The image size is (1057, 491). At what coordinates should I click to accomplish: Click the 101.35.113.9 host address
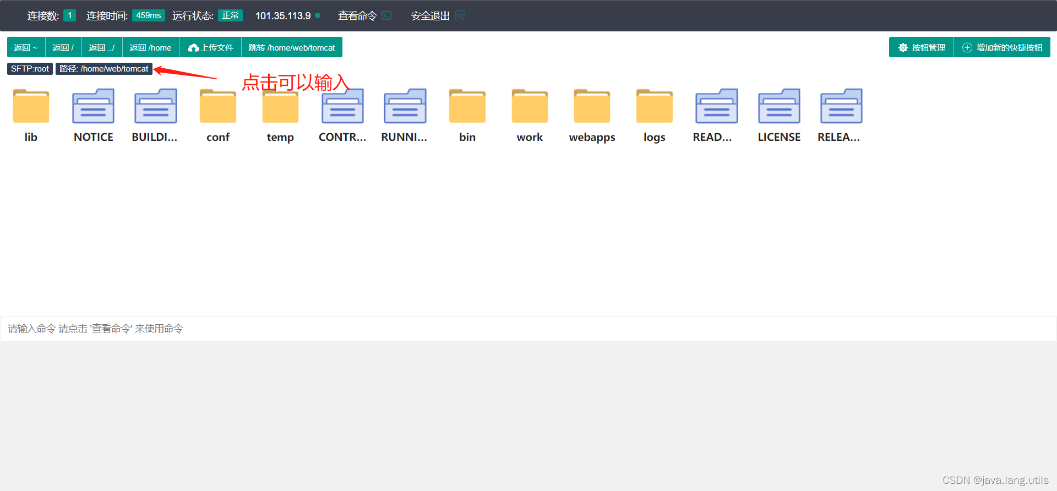pos(283,15)
